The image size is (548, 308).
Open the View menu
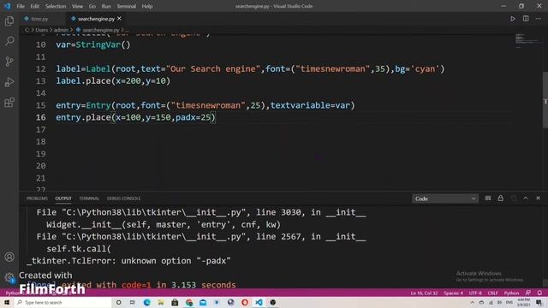(x=77, y=6)
